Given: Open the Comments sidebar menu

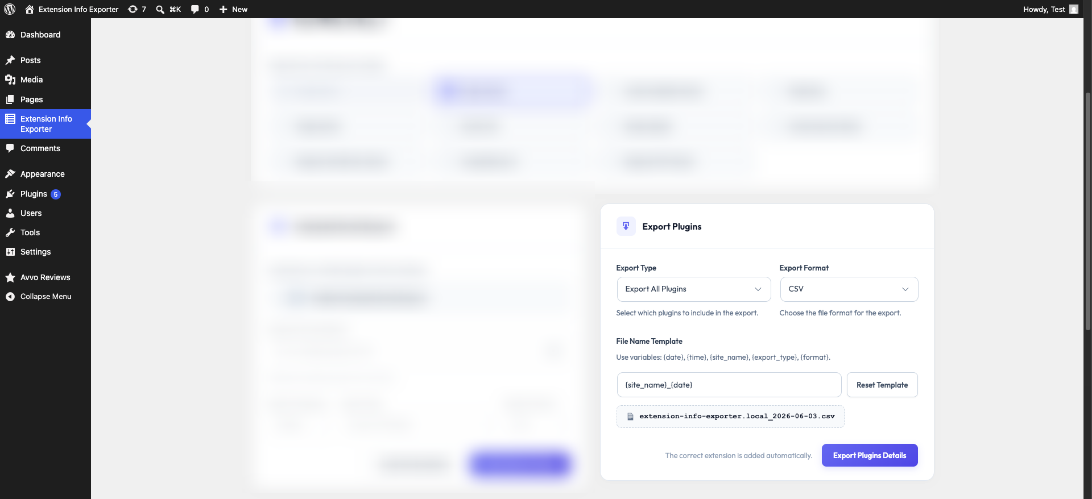Looking at the screenshot, I should 45,148.
